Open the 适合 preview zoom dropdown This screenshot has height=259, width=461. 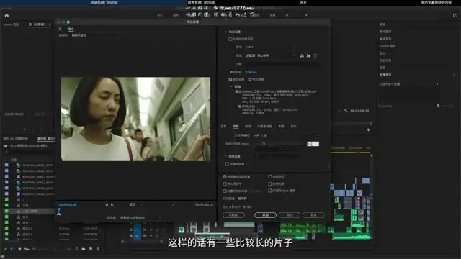pyautogui.click(x=136, y=204)
